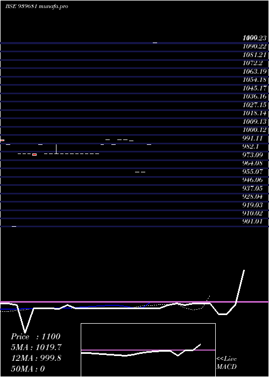Click the 1054.18 price level label

coord(254,80)
